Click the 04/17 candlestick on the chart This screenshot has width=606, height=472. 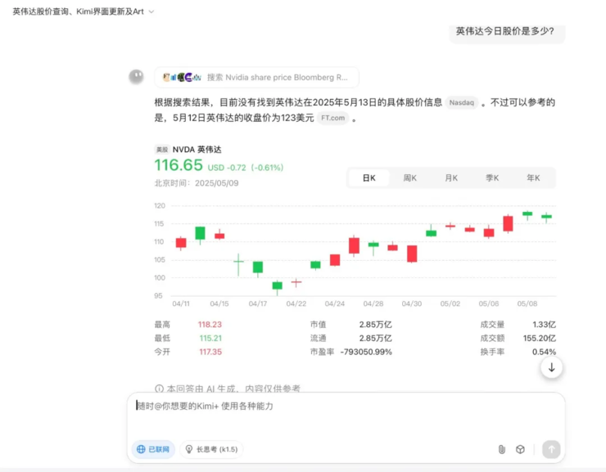click(x=258, y=267)
